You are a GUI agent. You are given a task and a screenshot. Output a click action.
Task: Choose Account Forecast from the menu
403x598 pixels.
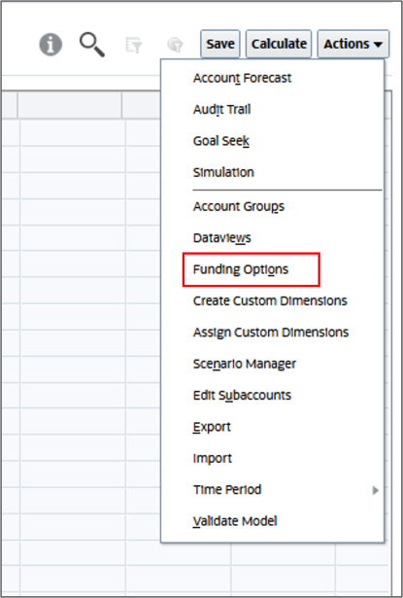(242, 78)
